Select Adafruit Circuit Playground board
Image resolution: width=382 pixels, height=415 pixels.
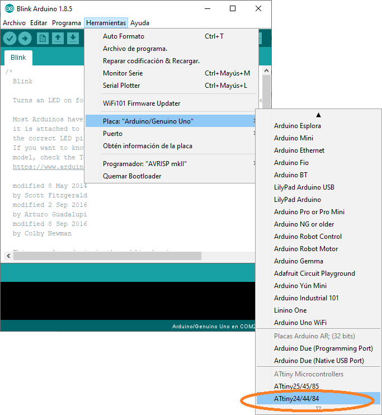click(x=318, y=273)
